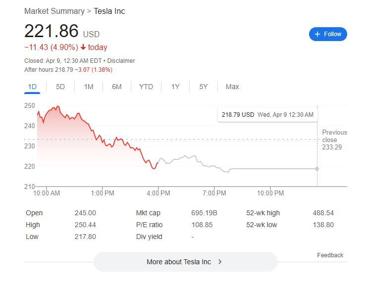Switch to the 5D chart tab
Viewport: 366px width, 287px height.
[x=60, y=87]
